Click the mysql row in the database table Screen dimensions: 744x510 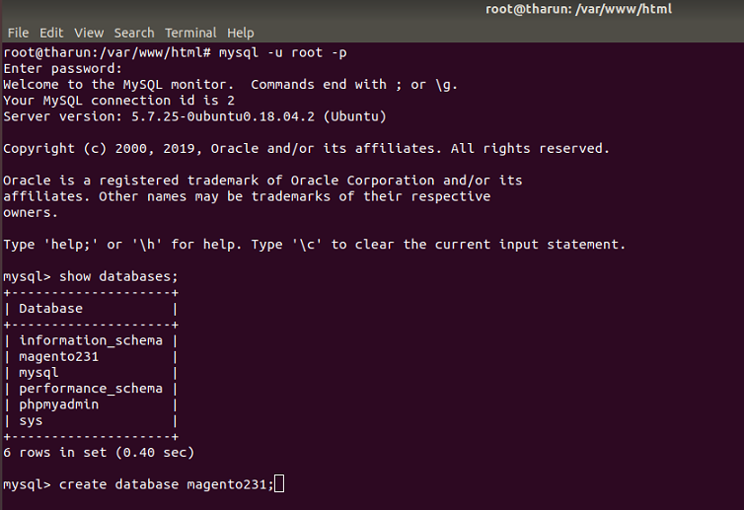coord(39,373)
